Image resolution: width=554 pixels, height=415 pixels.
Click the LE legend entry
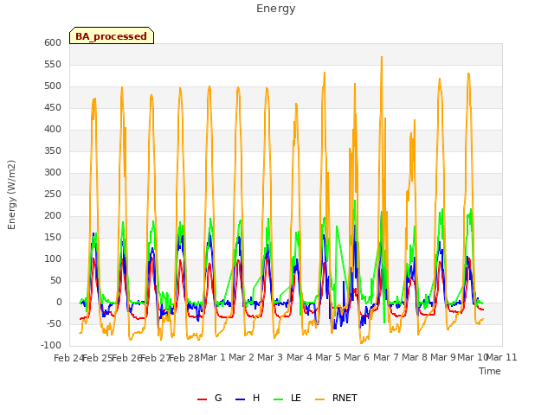[x=287, y=398]
